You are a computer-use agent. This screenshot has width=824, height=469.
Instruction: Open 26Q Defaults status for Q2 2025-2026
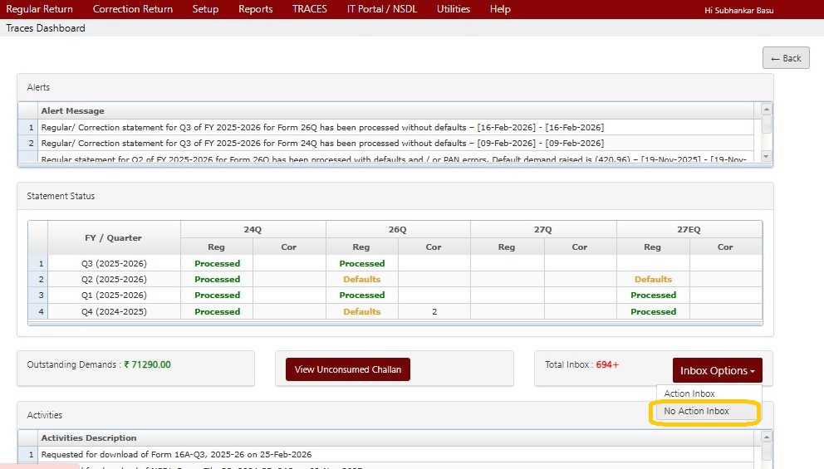[x=361, y=280]
